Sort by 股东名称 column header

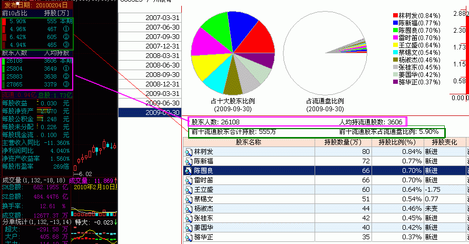click(249, 142)
